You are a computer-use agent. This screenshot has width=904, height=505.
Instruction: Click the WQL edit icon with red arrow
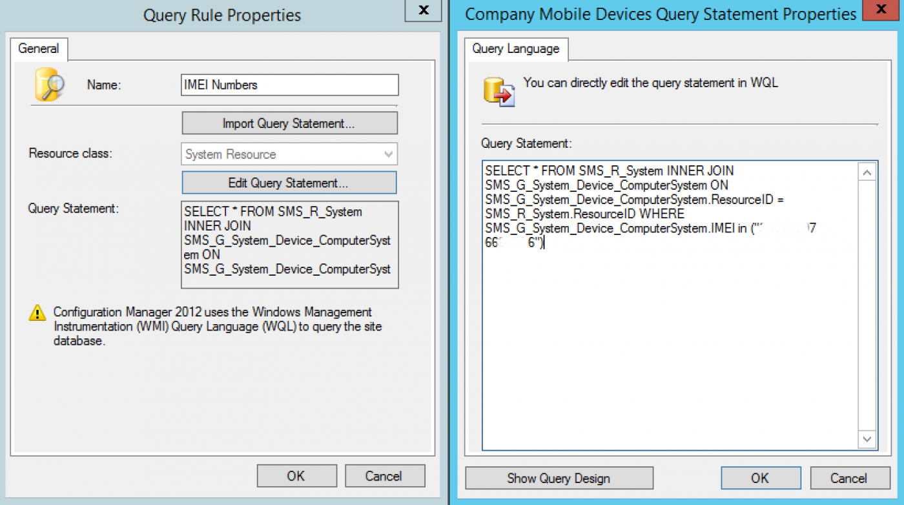click(500, 92)
